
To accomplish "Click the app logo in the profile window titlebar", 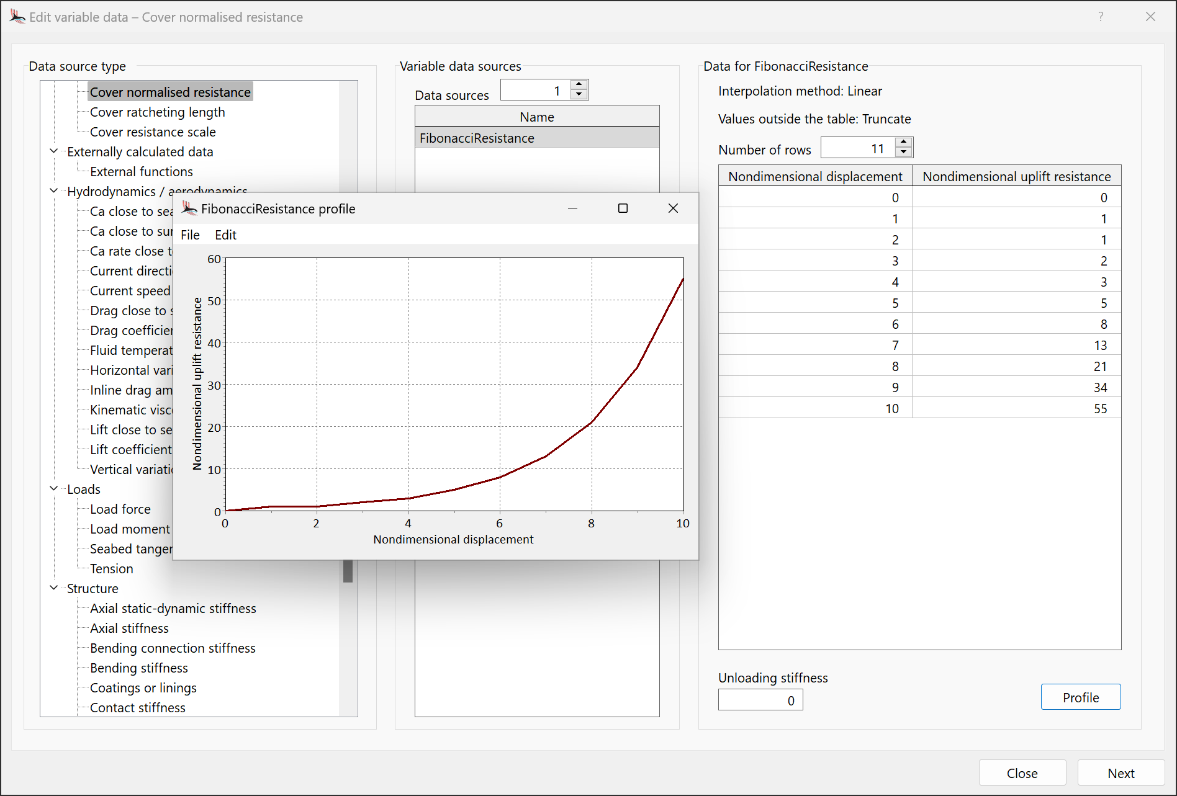I will 188,208.
